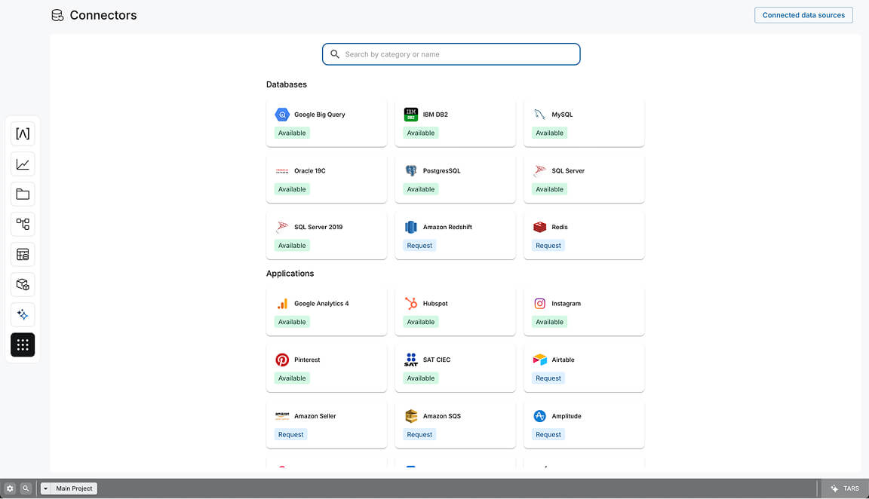Click Available badge on PostgresSQL

pyautogui.click(x=421, y=189)
